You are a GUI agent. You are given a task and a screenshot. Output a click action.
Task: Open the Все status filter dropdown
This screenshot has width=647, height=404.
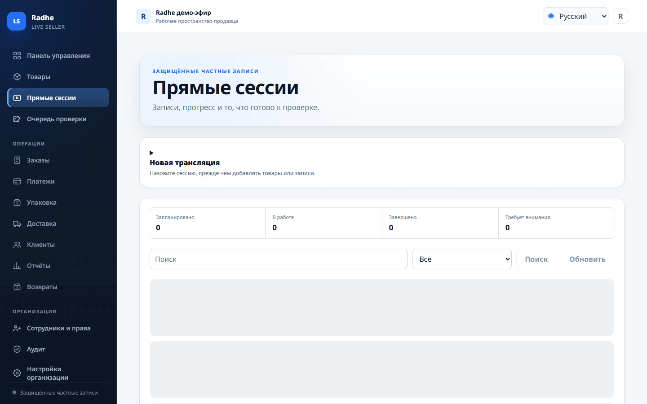tap(462, 259)
